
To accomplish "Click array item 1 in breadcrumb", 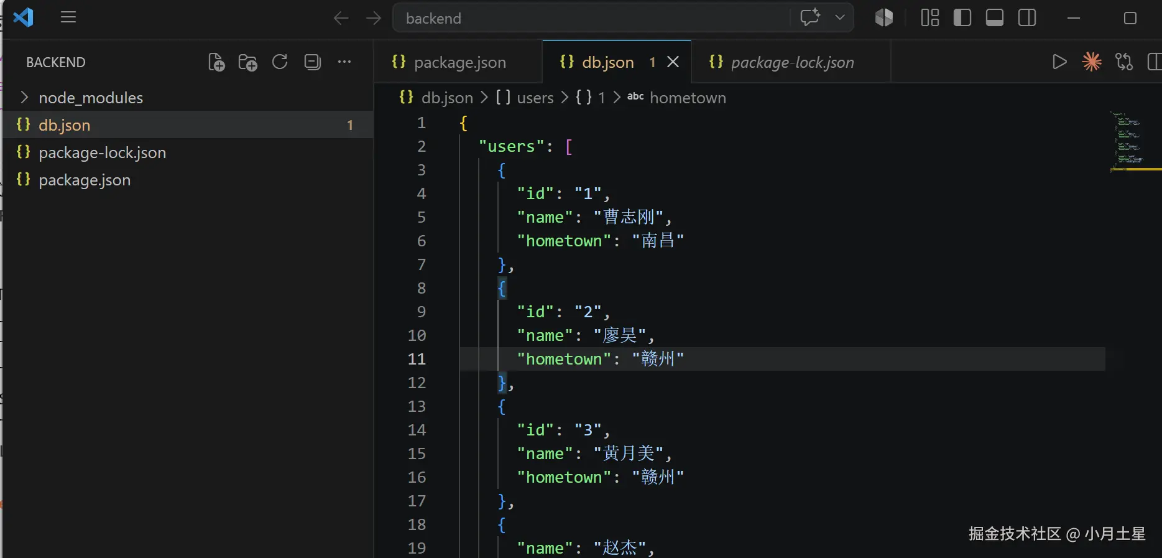I will (601, 98).
